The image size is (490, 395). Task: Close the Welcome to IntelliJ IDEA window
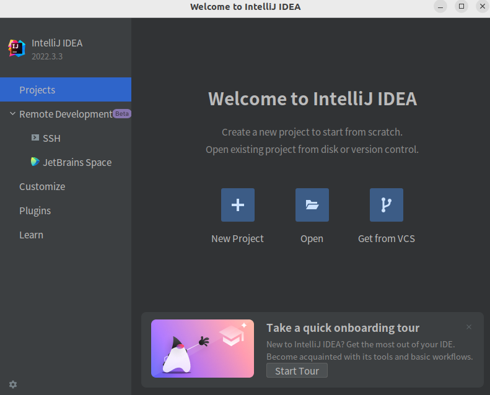click(482, 7)
